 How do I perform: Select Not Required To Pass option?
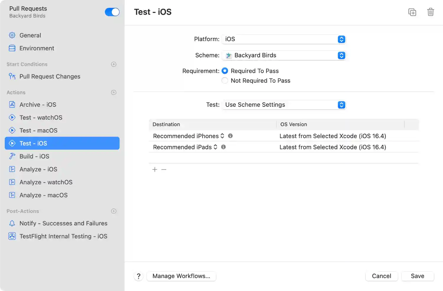click(225, 81)
